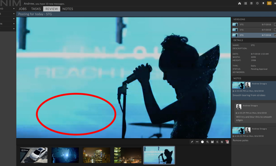Screen dimensions: 276x166
Task: Switch to the NOTES tab
Action: pos(68,9)
